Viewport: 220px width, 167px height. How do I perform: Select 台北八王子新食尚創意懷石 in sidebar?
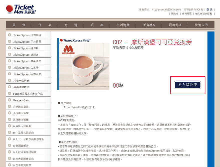[28, 139]
